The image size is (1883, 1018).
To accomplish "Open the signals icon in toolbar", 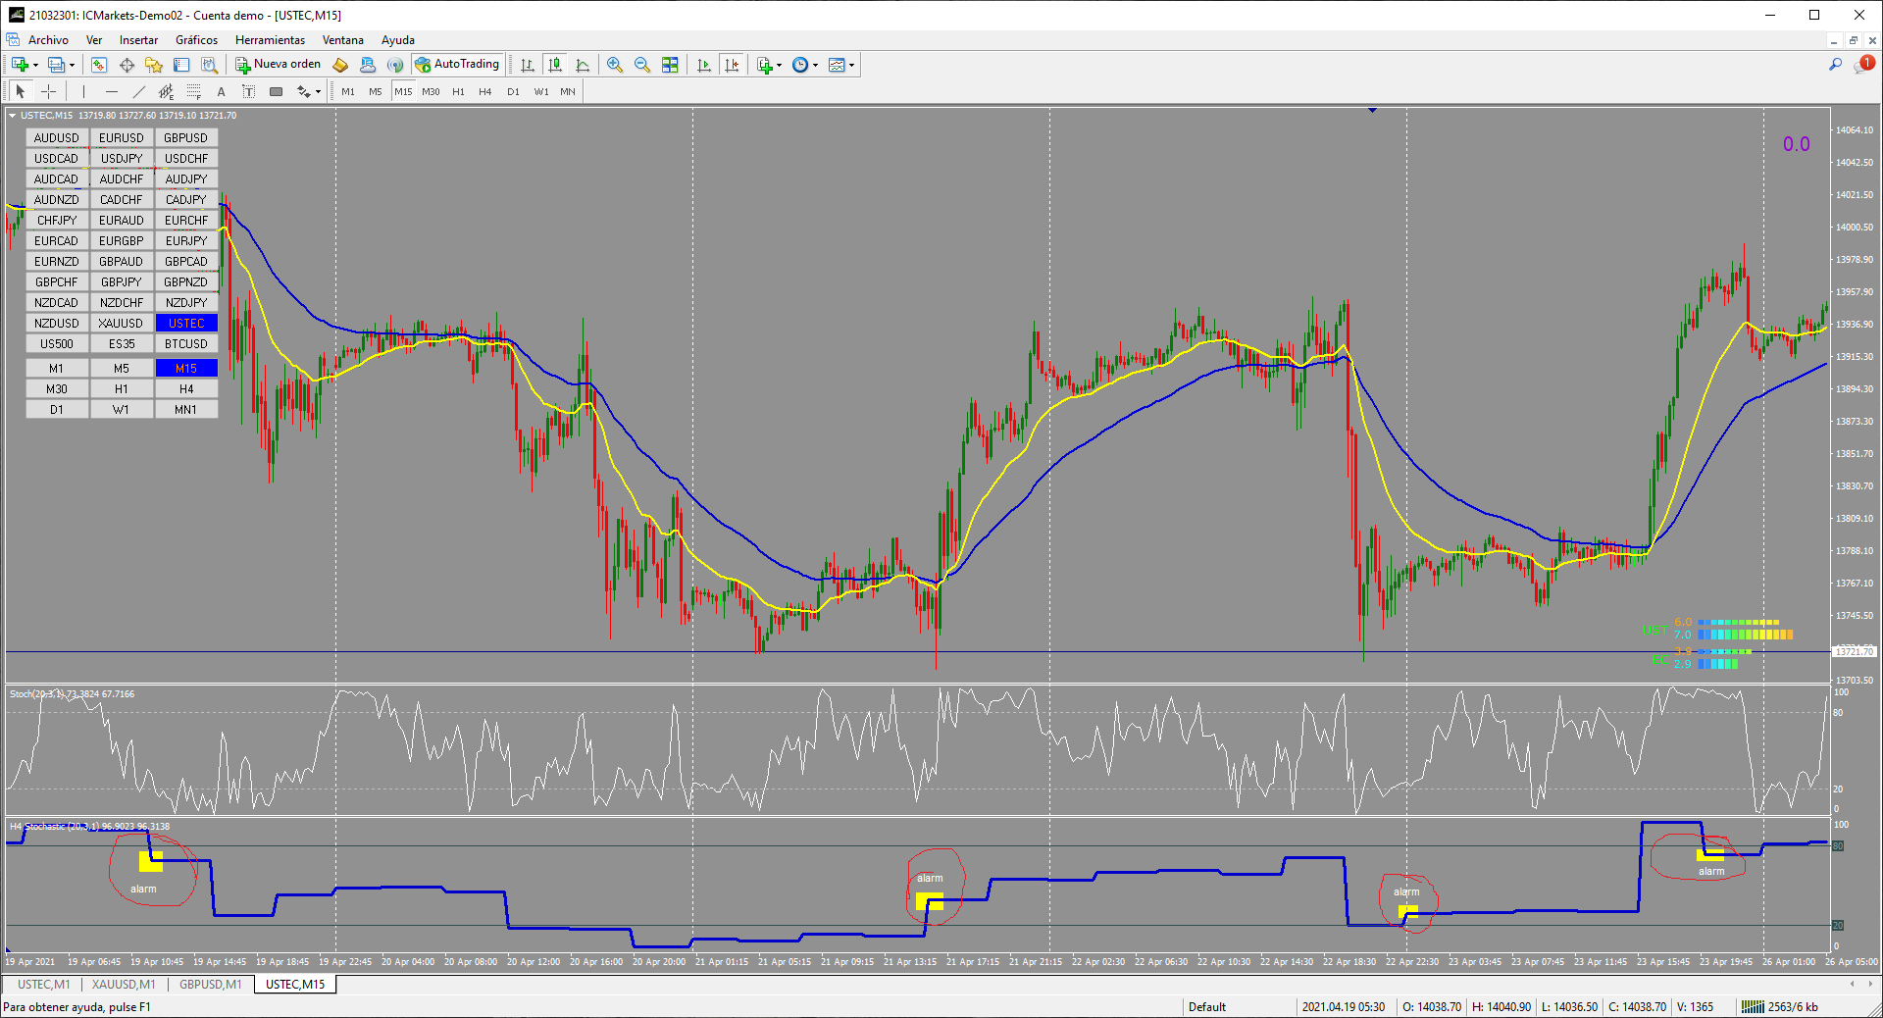I will [x=395, y=65].
